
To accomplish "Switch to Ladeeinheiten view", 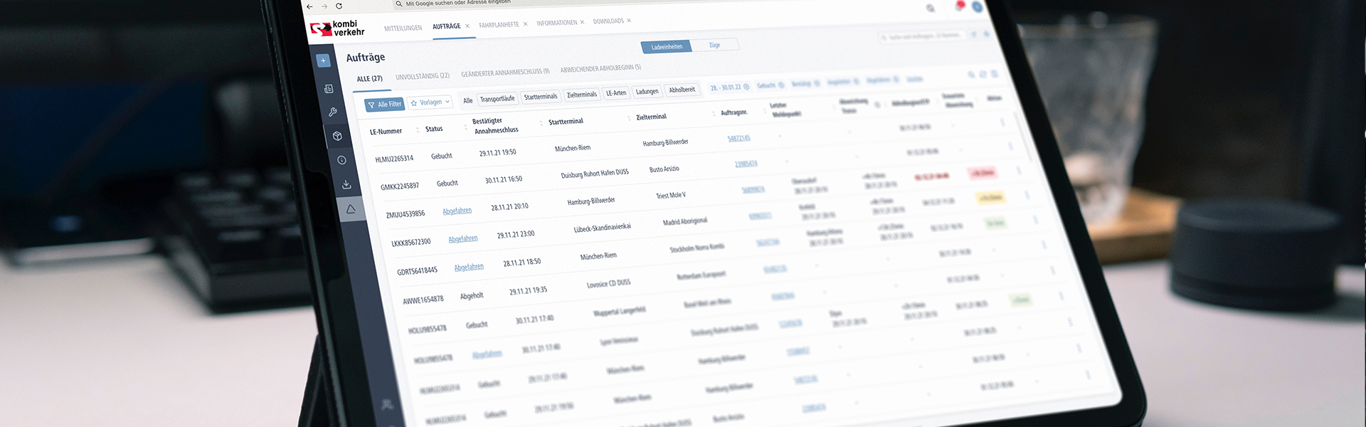I will 667,47.
